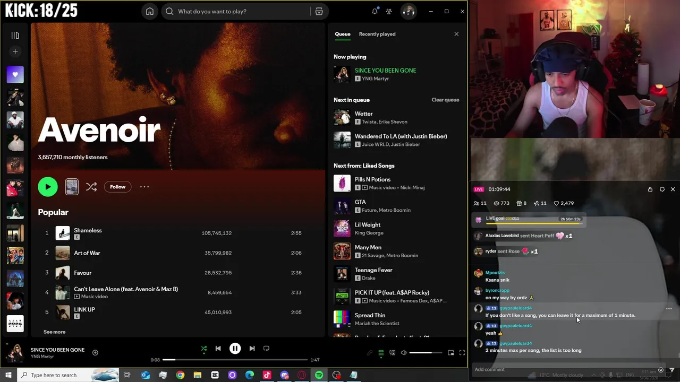
Task: Follow the artist Avenoir
Action: 117,187
